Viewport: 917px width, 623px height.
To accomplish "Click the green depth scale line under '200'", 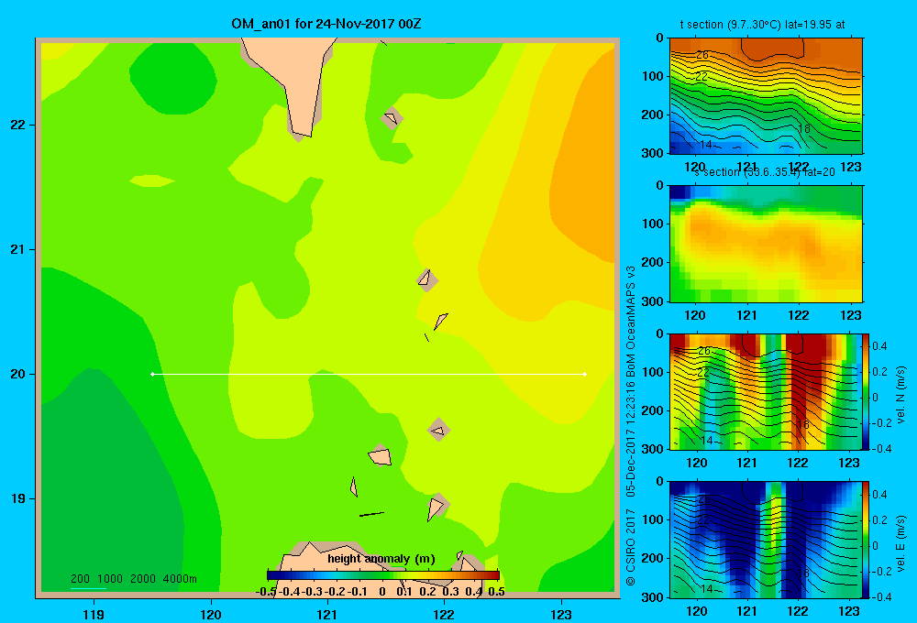I will [88, 588].
